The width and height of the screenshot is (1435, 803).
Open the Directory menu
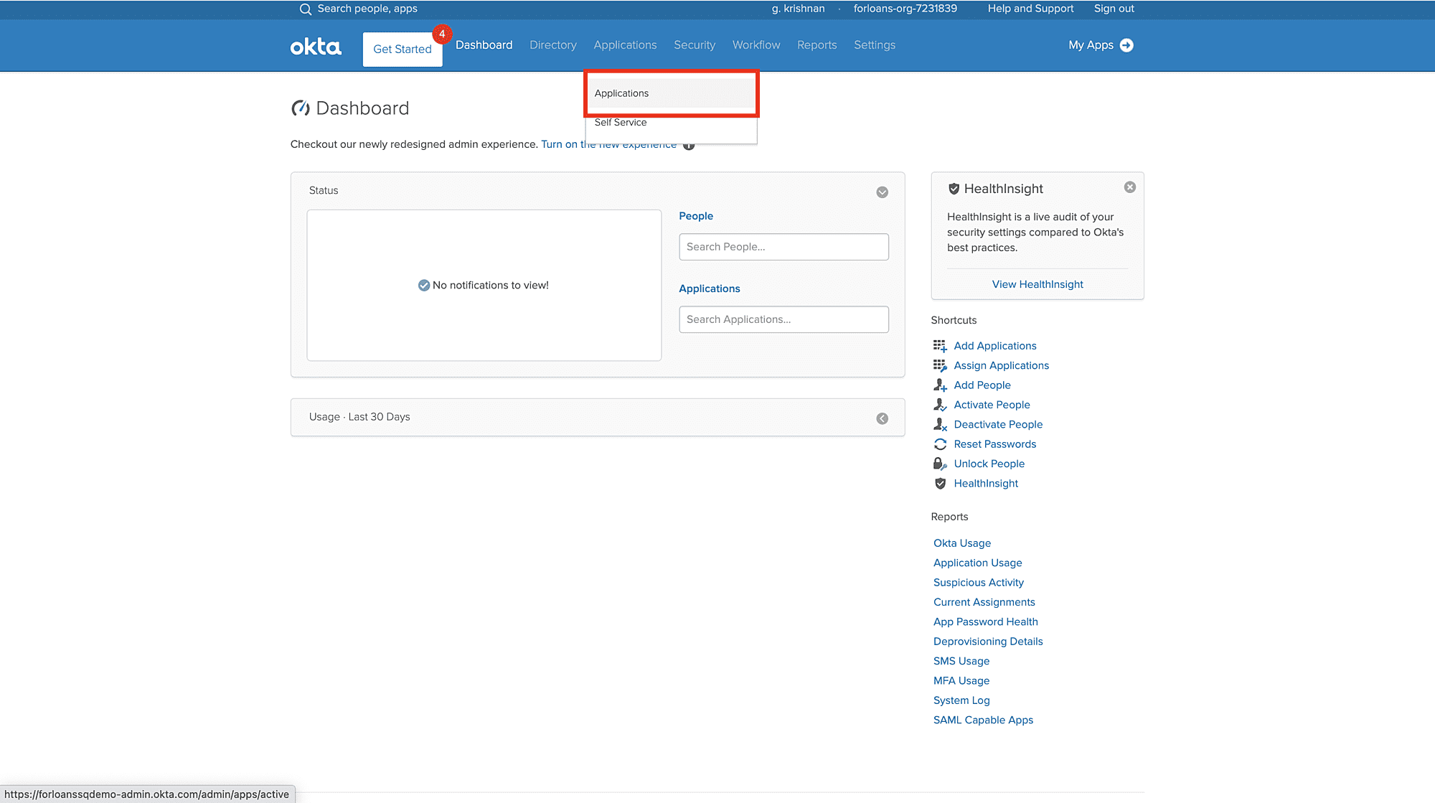click(x=552, y=45)
